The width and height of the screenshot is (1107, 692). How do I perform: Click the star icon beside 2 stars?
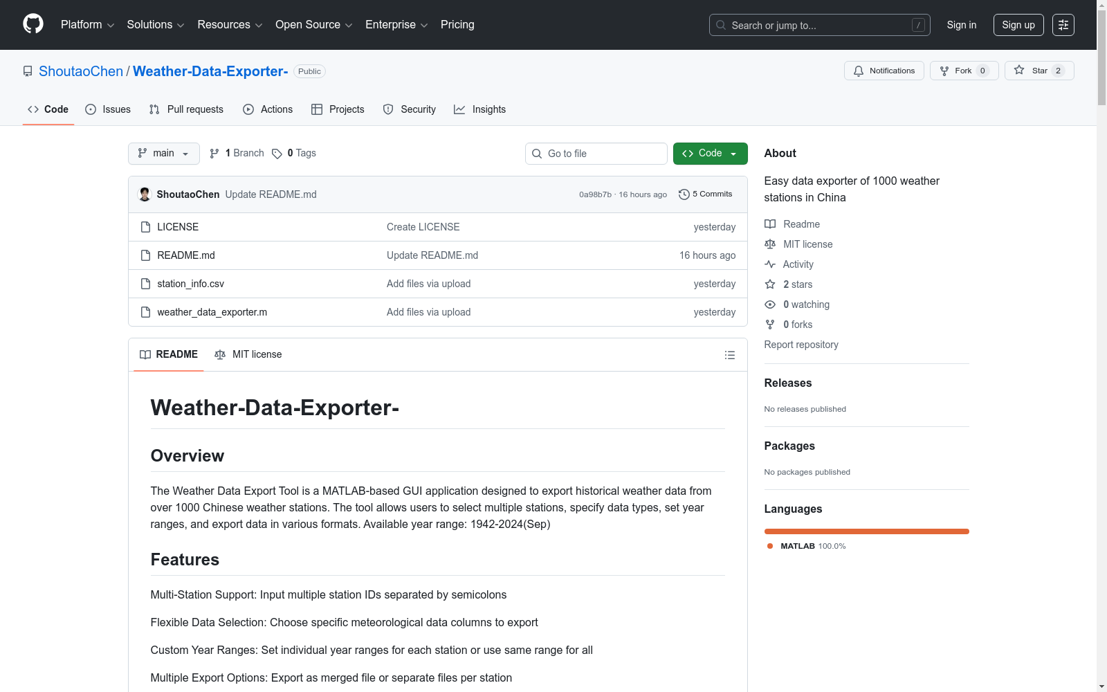770,284
